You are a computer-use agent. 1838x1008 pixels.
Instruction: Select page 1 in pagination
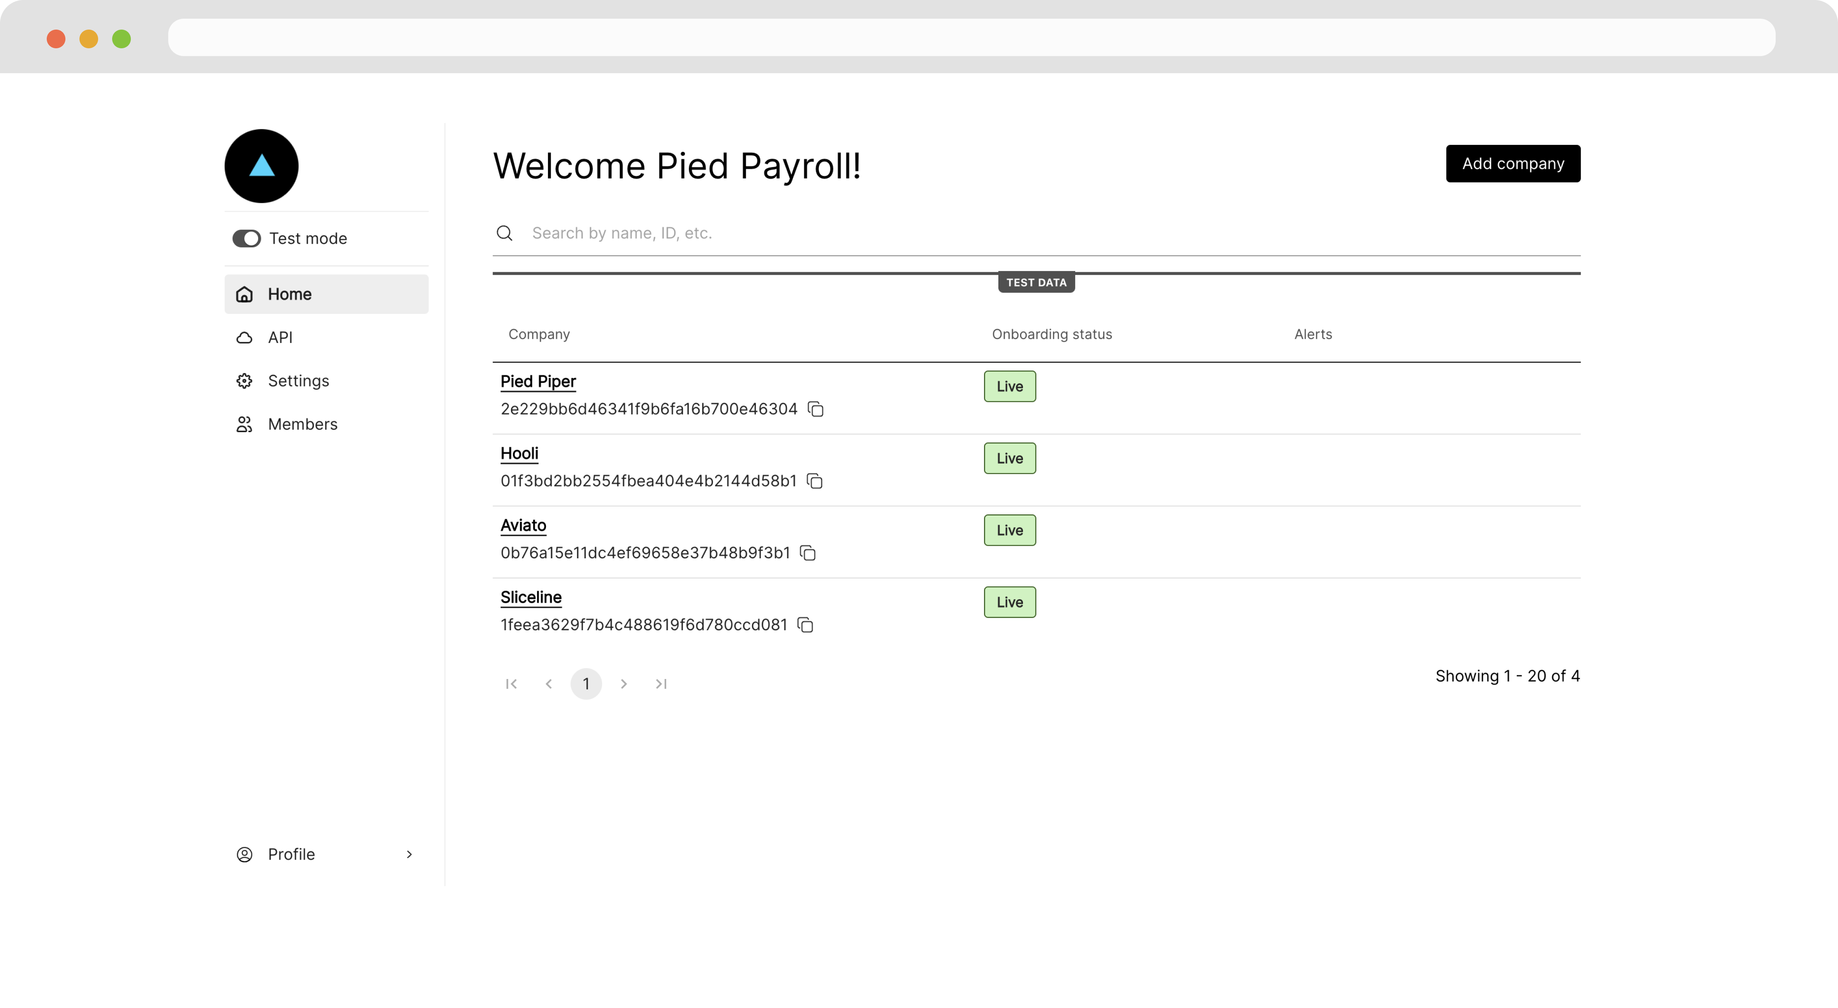click(586, 684)
